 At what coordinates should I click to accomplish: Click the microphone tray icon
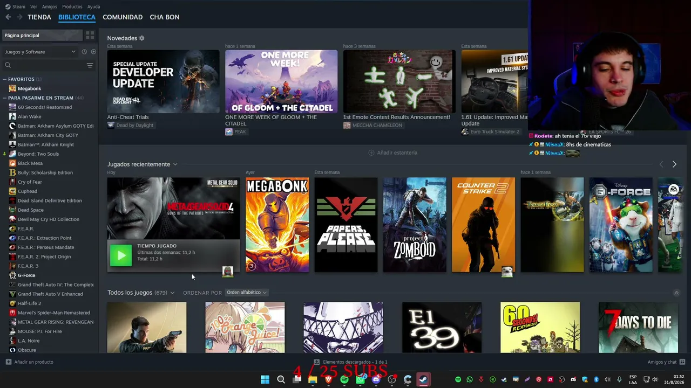(x=619, y=379)
